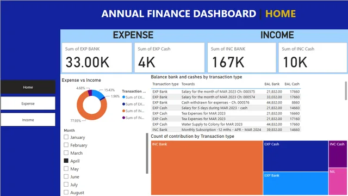
Task: Click the orange legend dot
Action: pyautogui.click(x=123, y=111)
